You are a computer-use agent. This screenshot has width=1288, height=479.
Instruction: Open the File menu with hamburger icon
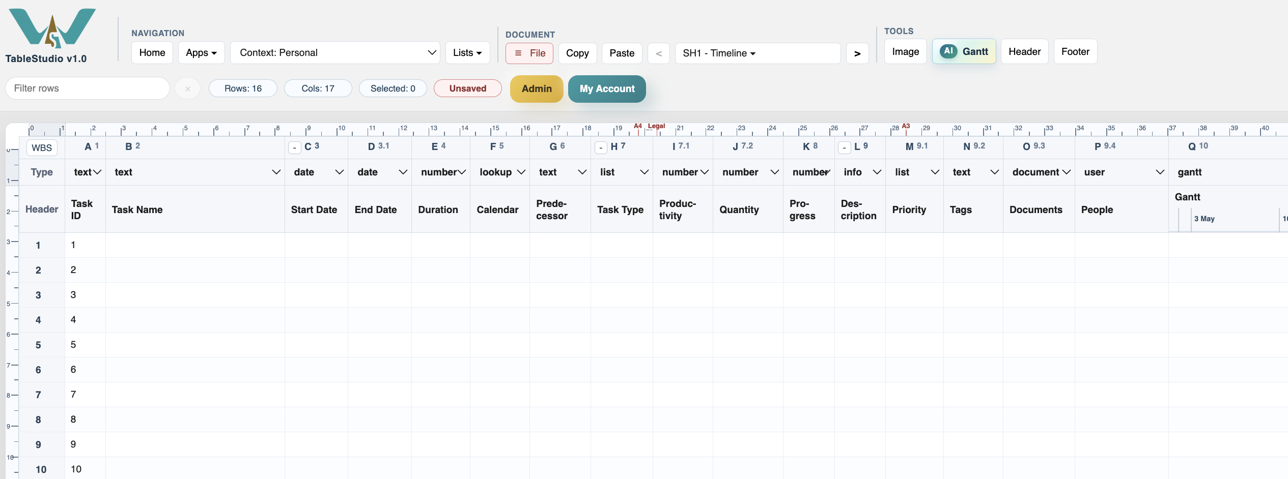pos(529,53)
